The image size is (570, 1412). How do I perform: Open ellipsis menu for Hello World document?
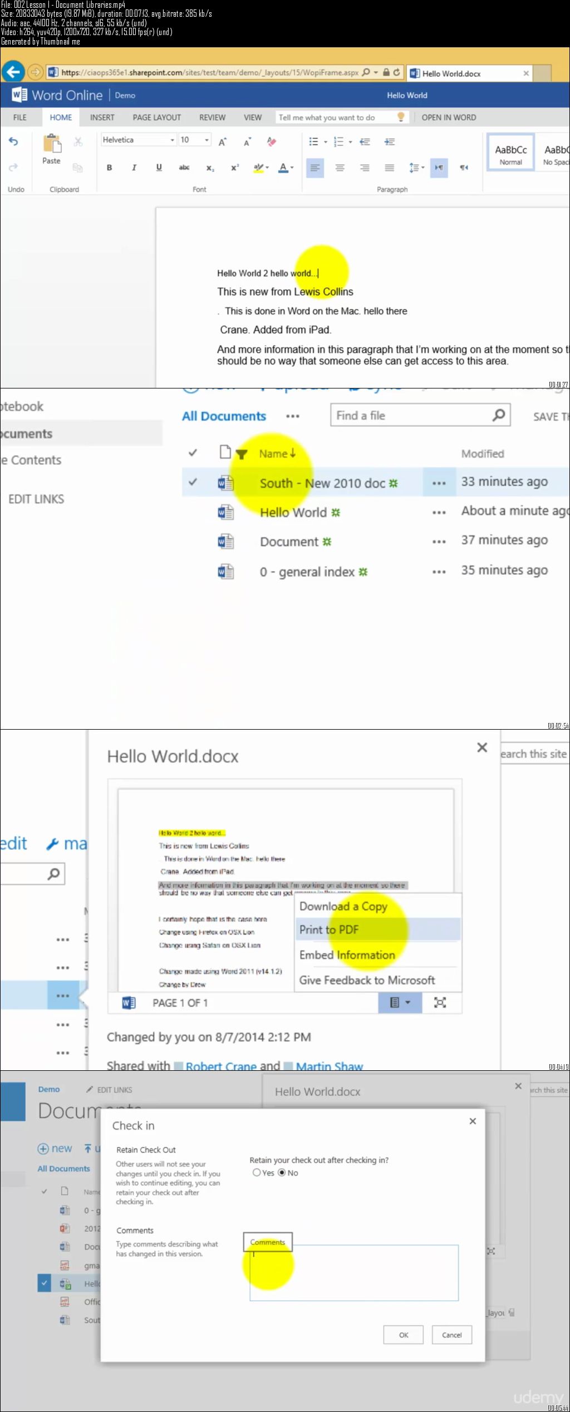click(439, 512)
